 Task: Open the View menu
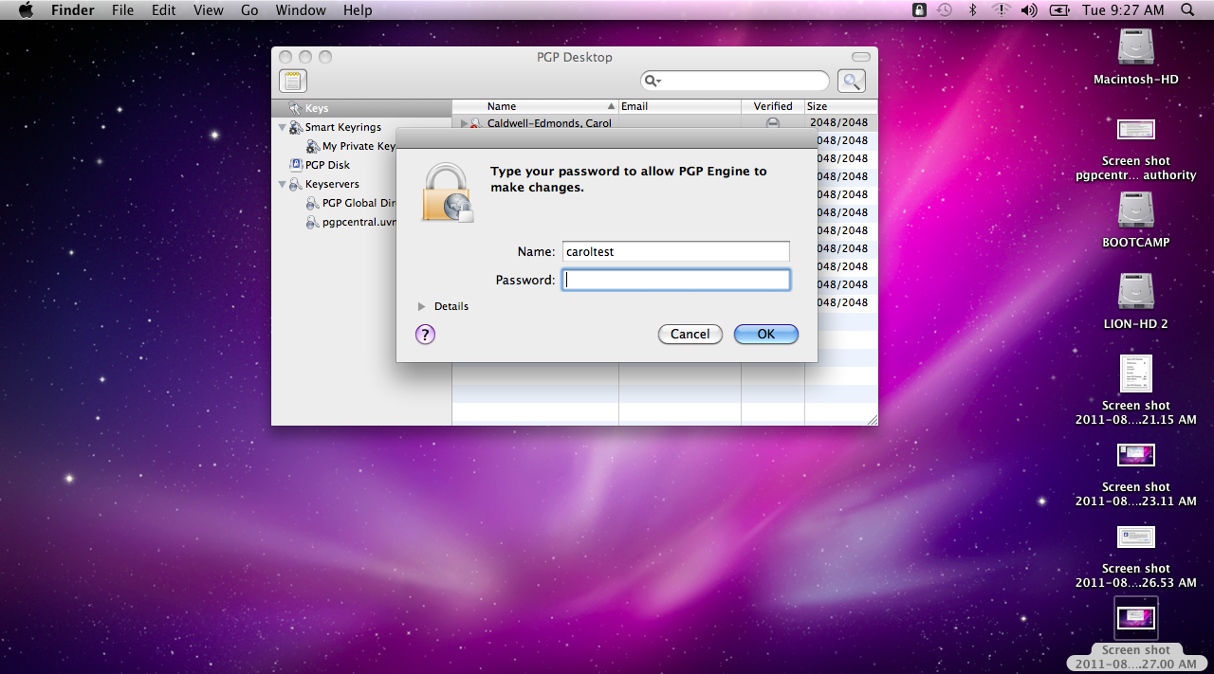click(209, 10)
